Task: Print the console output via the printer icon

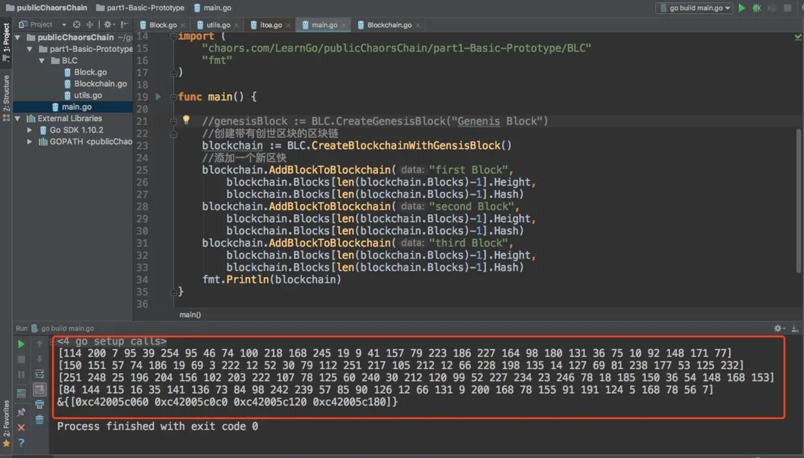Action: click(40, 405)
